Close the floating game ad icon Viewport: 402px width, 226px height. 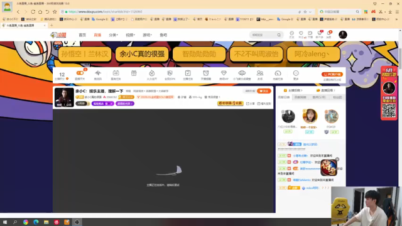pos(337,159)
